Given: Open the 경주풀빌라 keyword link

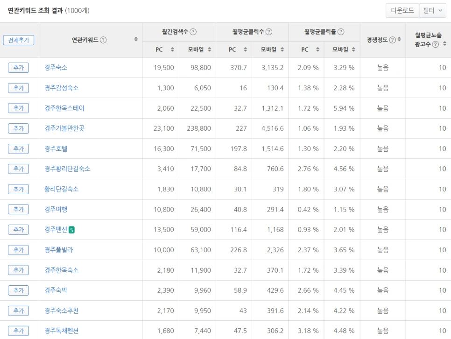Looking at the screenshot, I should [x=59, y=250].
